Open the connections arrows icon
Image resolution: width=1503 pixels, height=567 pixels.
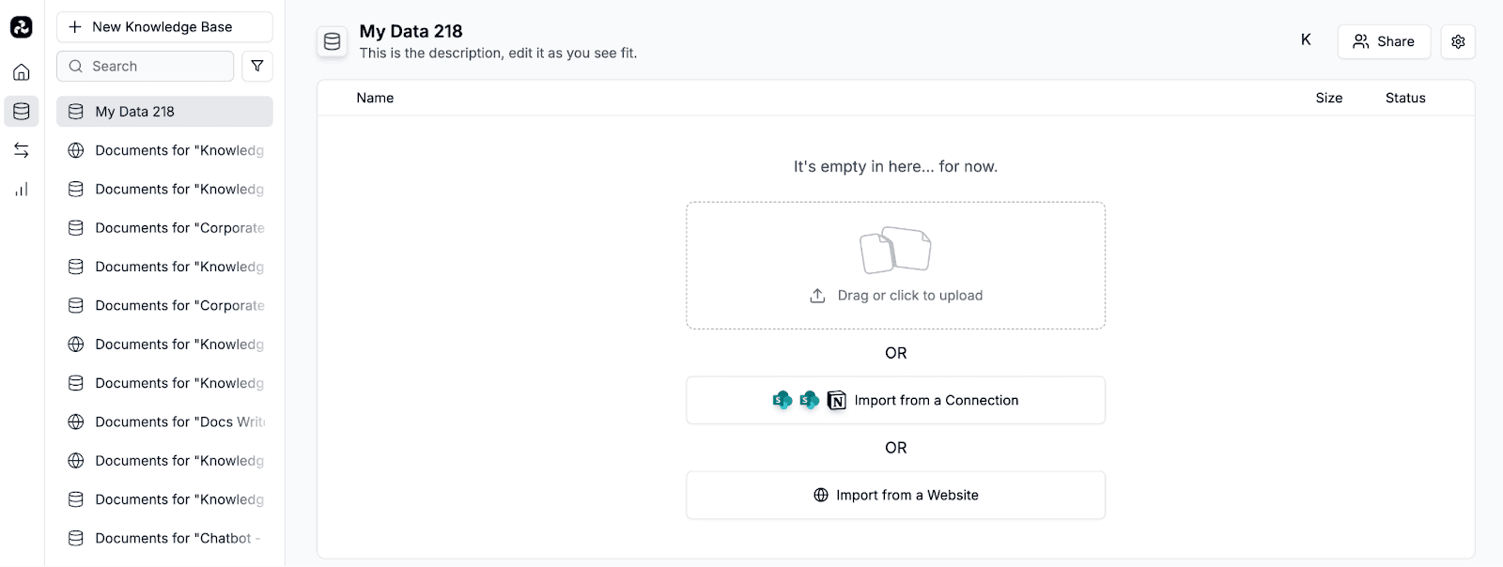pyautogui.click(x=22, y=150)
